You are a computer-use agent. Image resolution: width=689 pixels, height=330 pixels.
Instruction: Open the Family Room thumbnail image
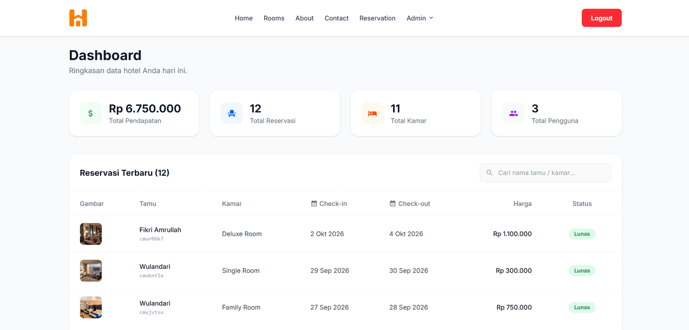click(x=91, y=307)
